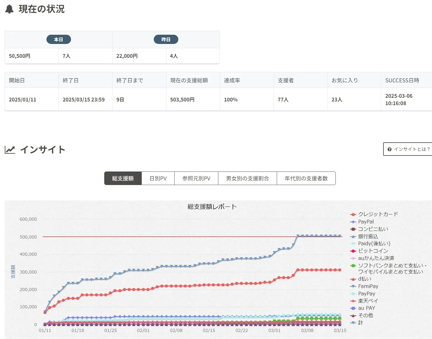The image size is (432, 339).
Task: Toggle auかんたん決済 legend entry
Action: tap(376, 258)
